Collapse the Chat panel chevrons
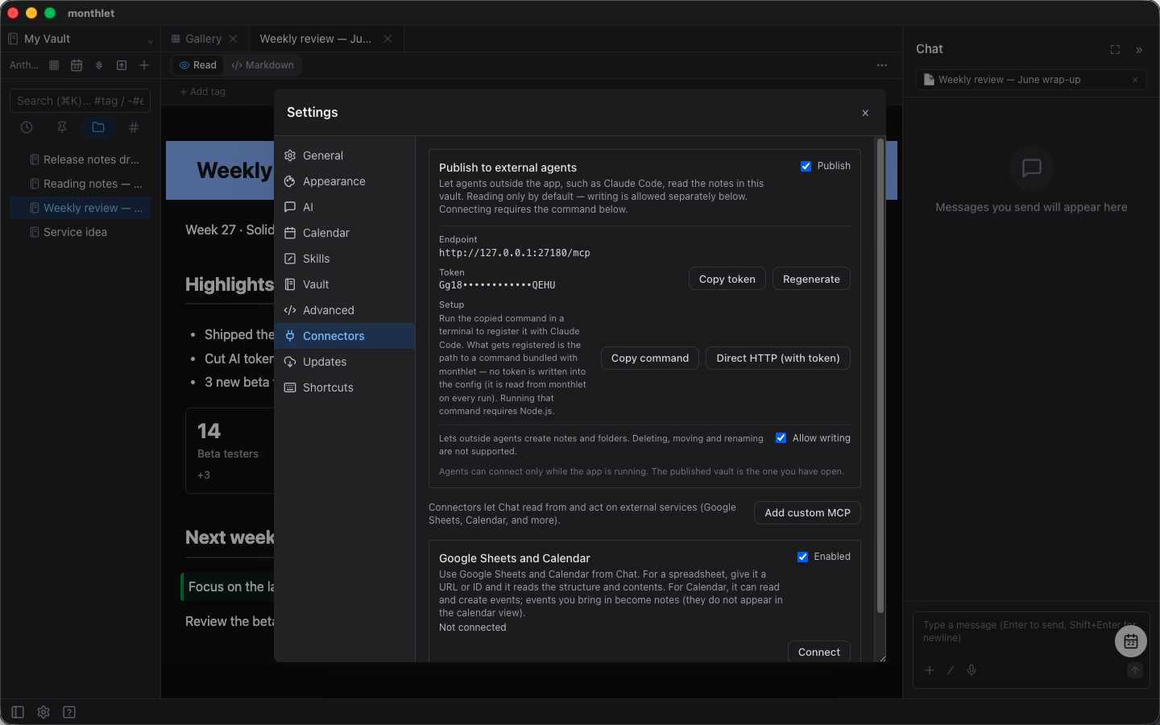The width and height of the screenshot is (1160, 725). 1139,50
